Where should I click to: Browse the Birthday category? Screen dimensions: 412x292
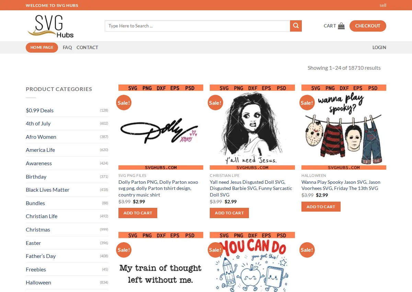[x=36, y=177]
